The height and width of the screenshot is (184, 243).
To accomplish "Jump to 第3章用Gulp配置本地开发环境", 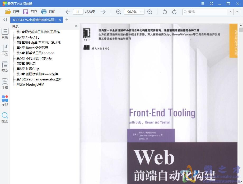I will point(39,42).
